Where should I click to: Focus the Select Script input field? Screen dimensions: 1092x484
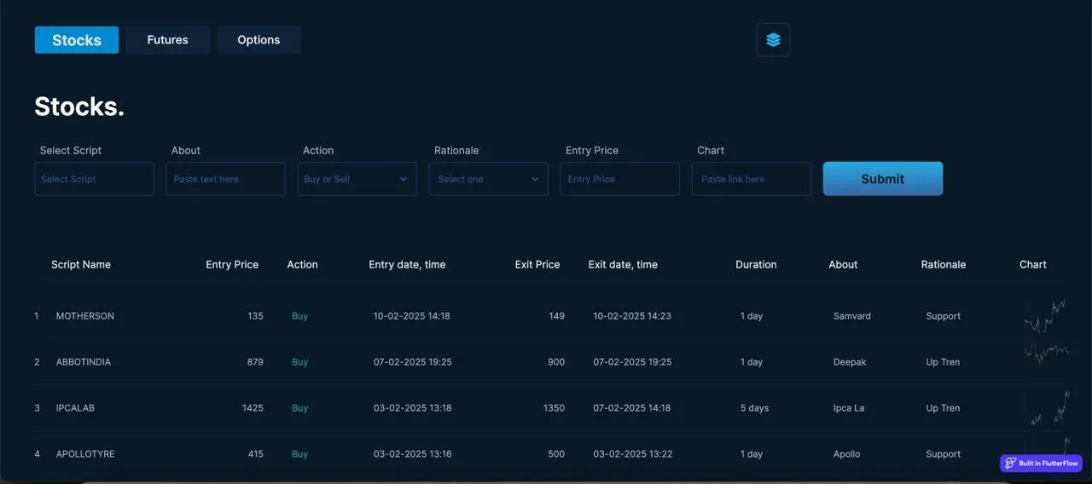(x=94, y=179)
